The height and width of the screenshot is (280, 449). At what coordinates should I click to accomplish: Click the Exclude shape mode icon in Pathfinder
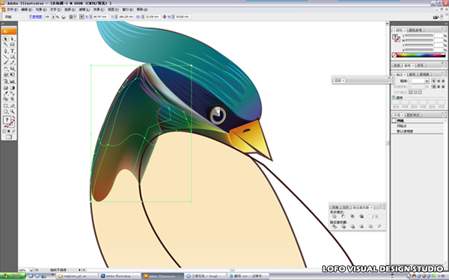tap(361, 217)
